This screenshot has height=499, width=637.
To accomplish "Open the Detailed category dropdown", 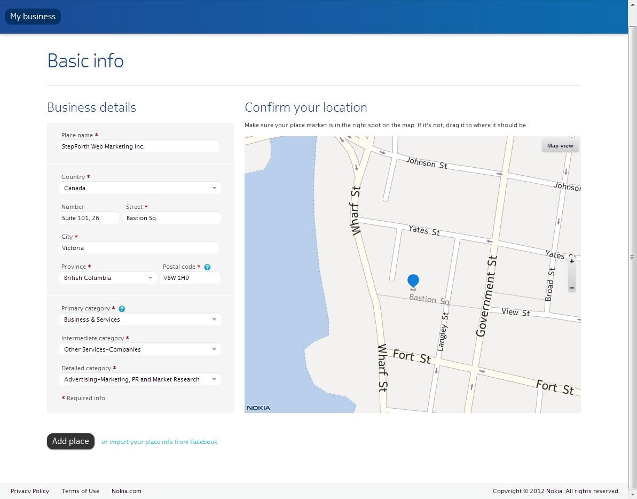I will 139,379.
